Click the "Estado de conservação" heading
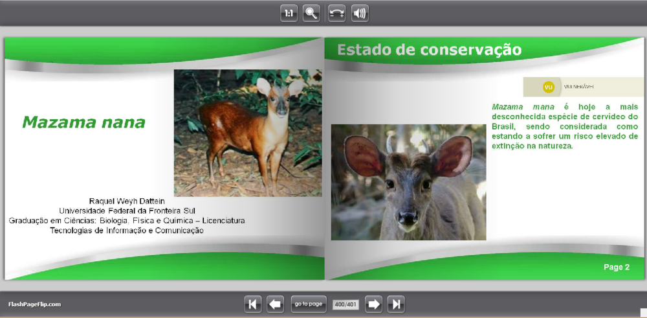This screenshot has height=318, width=647. pyautogui.click(x=429, y=50)
